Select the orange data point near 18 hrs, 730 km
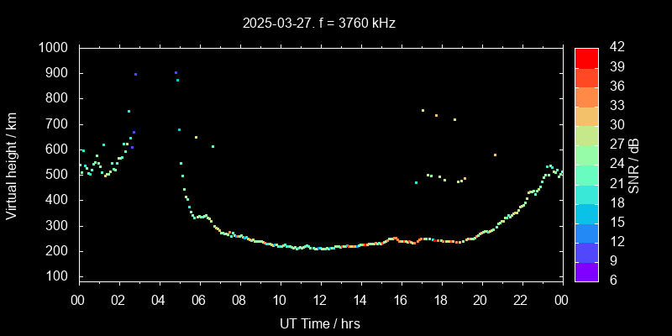This screenshot has width=672, height=336. click(x=436, y=116)
